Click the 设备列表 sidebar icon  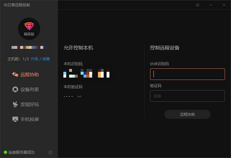pyautogui.click(x=15, y=90)
